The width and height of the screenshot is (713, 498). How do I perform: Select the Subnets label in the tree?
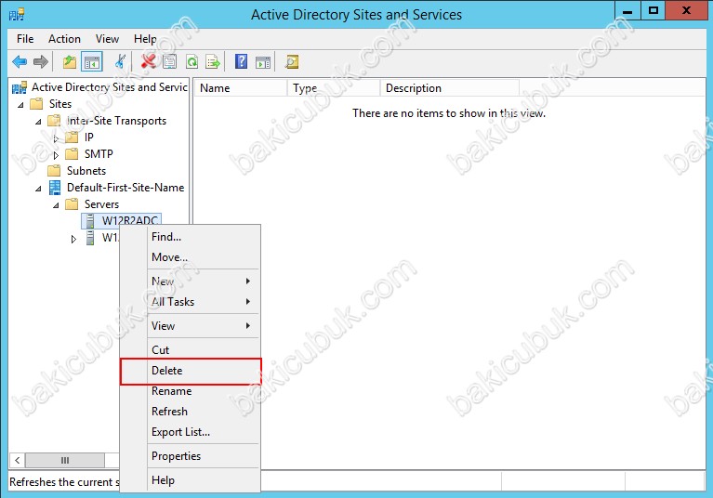86,171
